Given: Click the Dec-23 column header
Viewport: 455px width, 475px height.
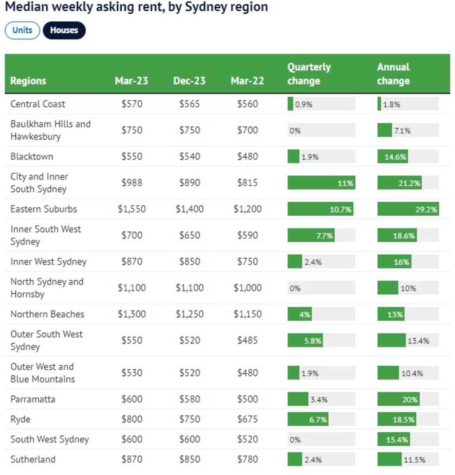Looking at the screenshot, I should 189,81.
